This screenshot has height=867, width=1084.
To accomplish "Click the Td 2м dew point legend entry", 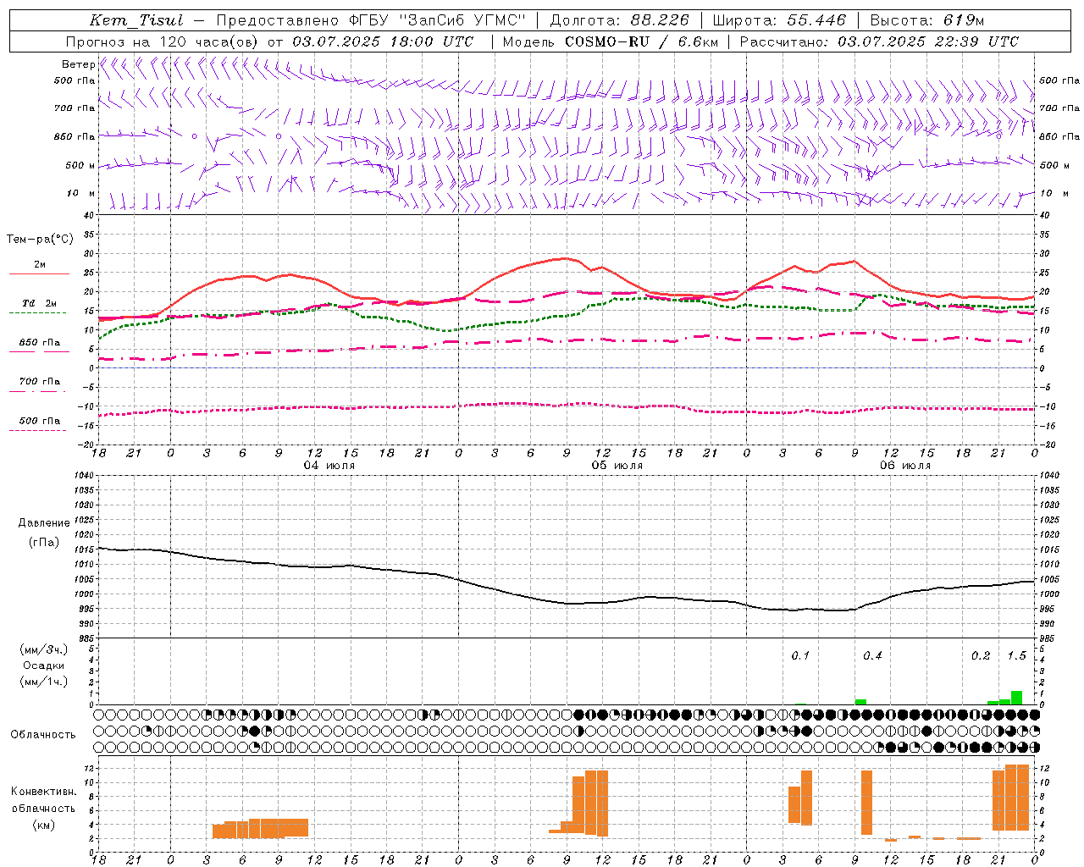I will (x=40, y=303).
